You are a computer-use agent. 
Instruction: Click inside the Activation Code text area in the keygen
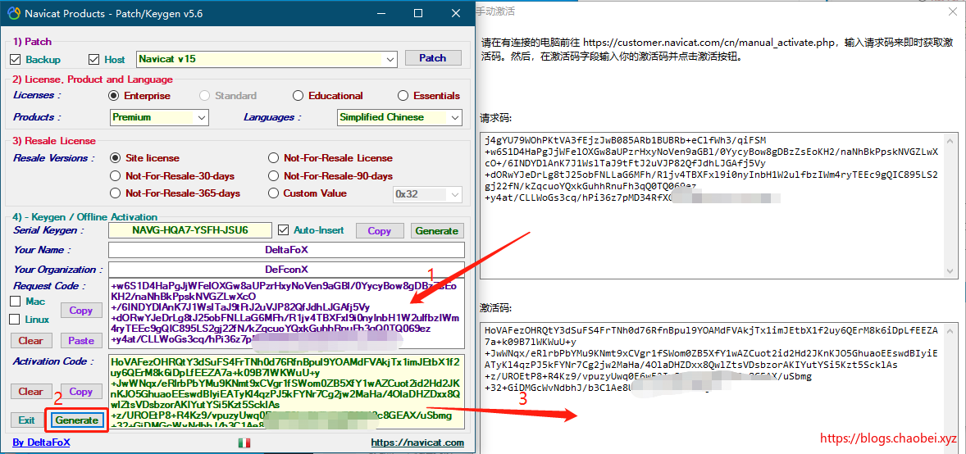[x=286, y=391]
